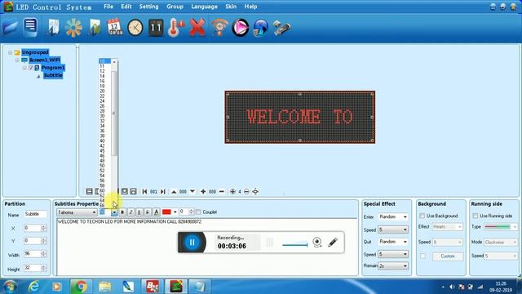
Task: Toggle underline text formatting
Action: point(139,212)
